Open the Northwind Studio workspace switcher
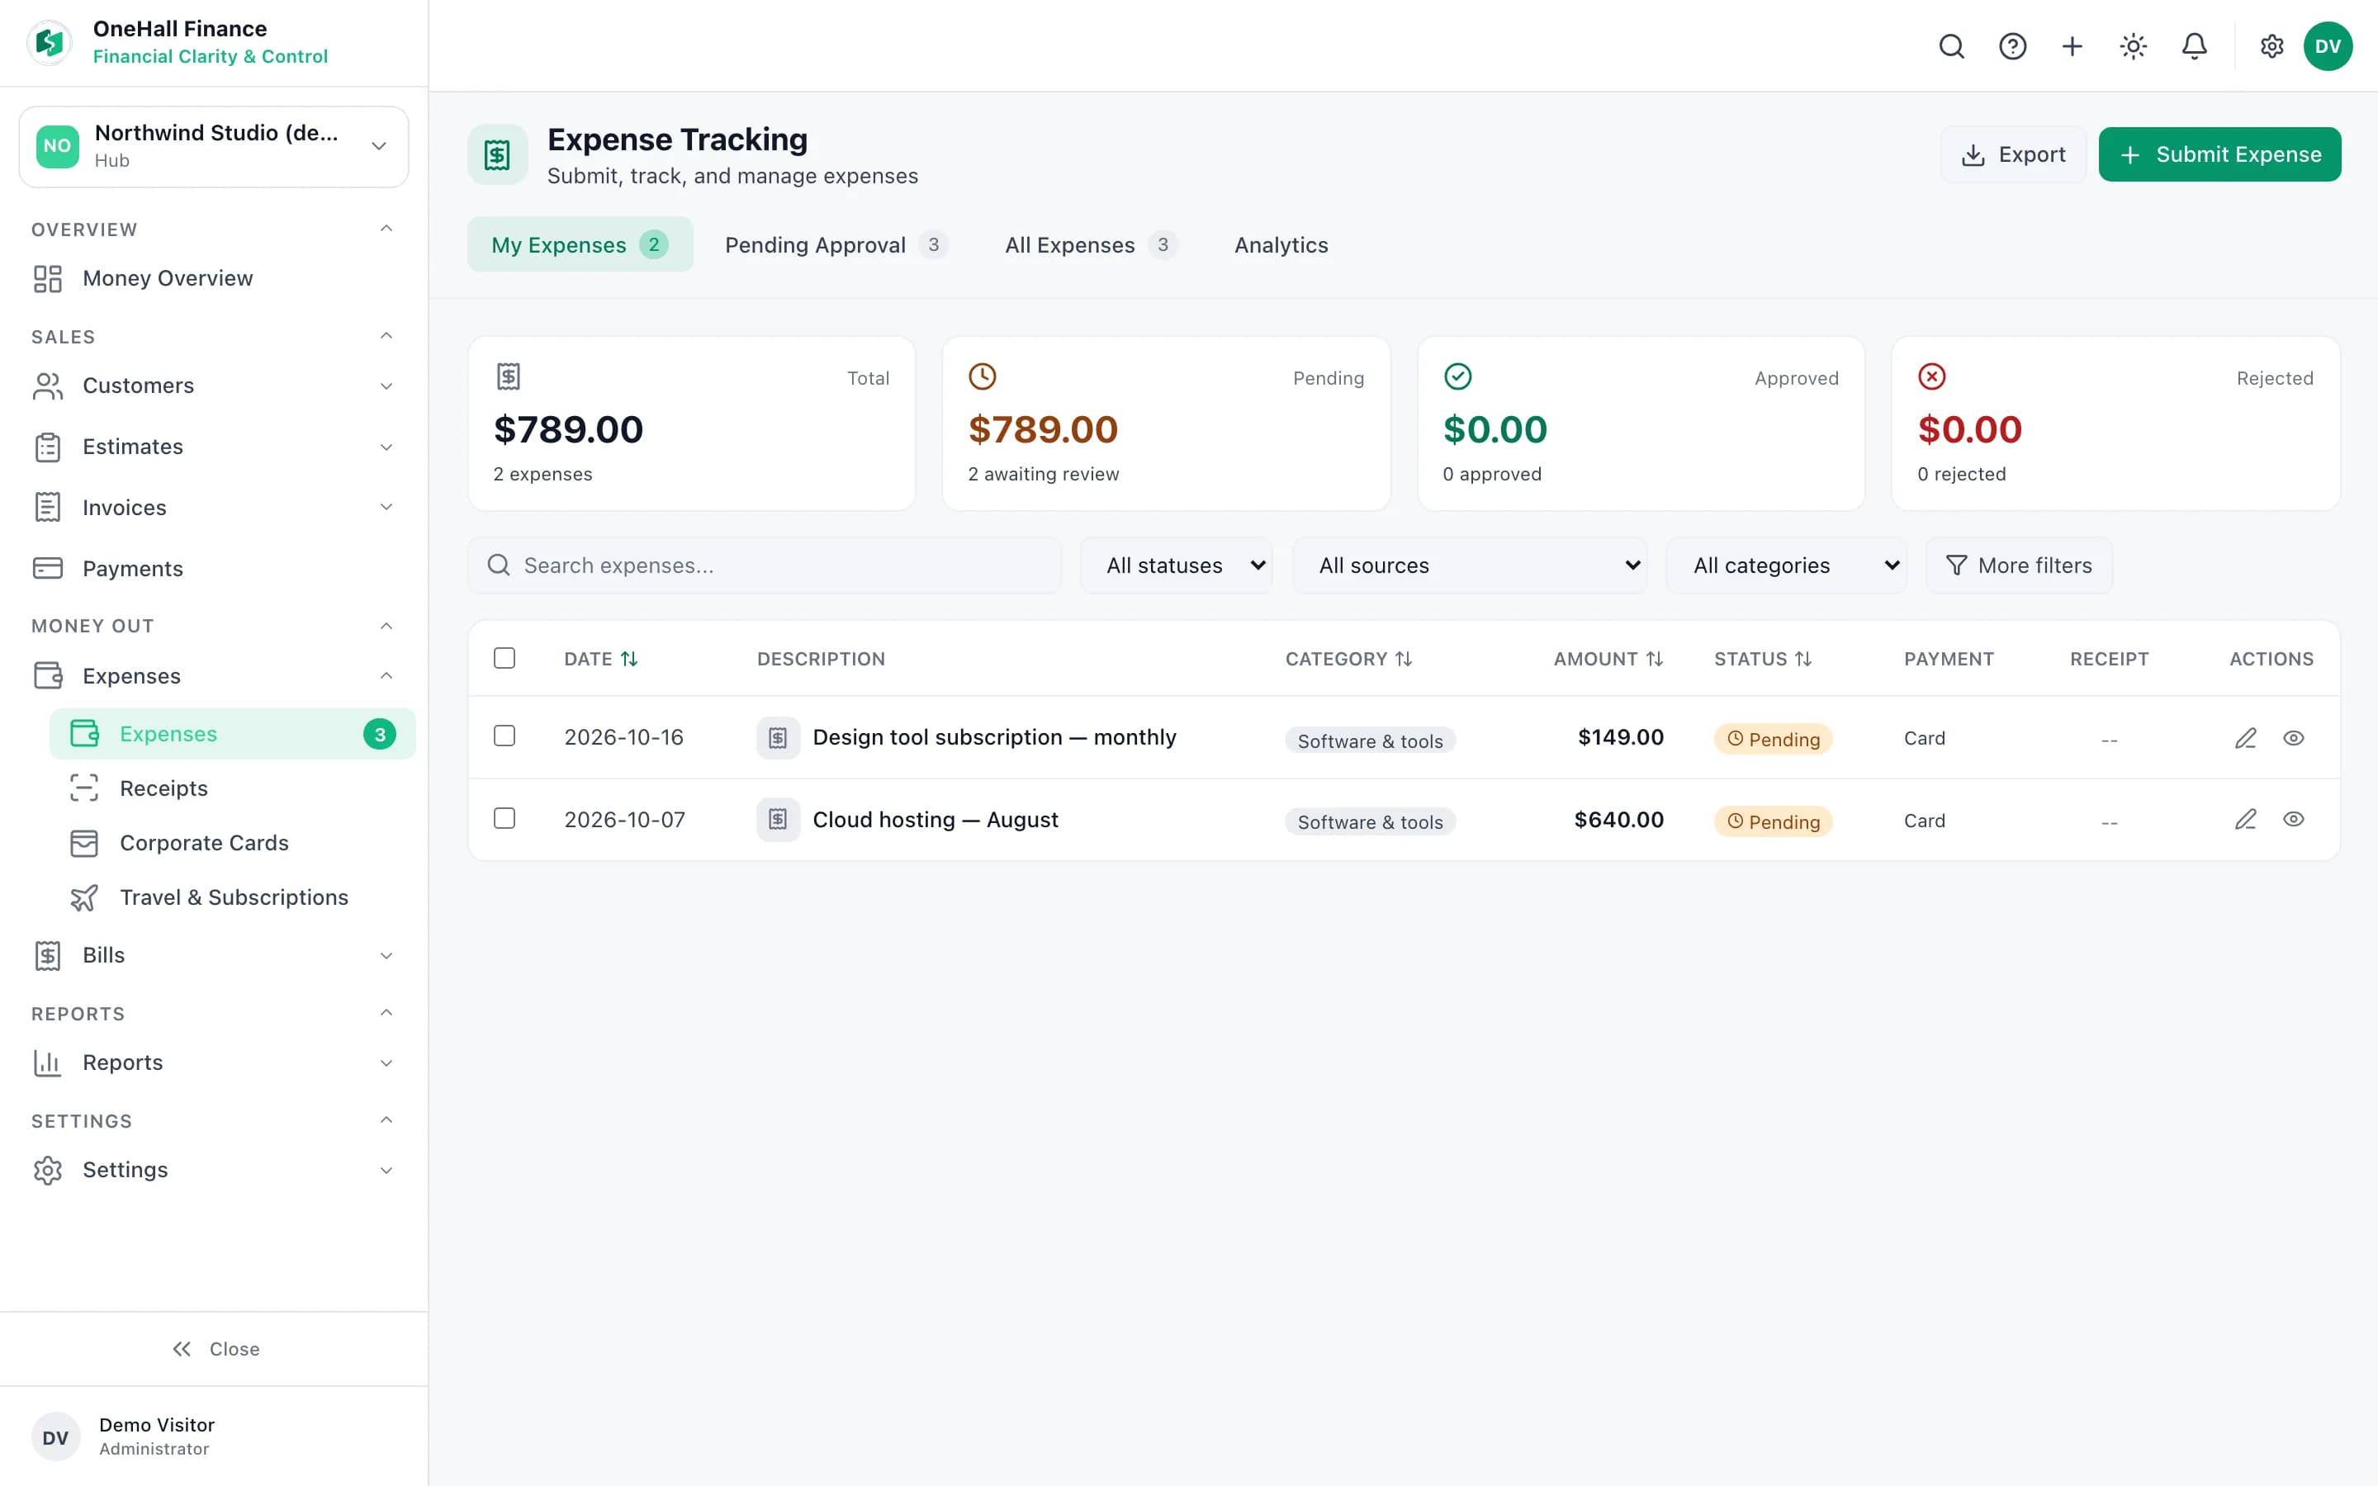 click(214, 146)
